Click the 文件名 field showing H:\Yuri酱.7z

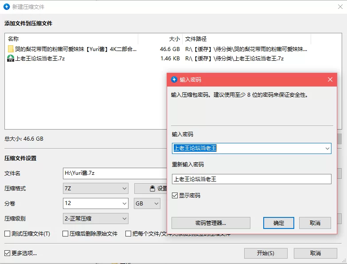tap(115, 173)
